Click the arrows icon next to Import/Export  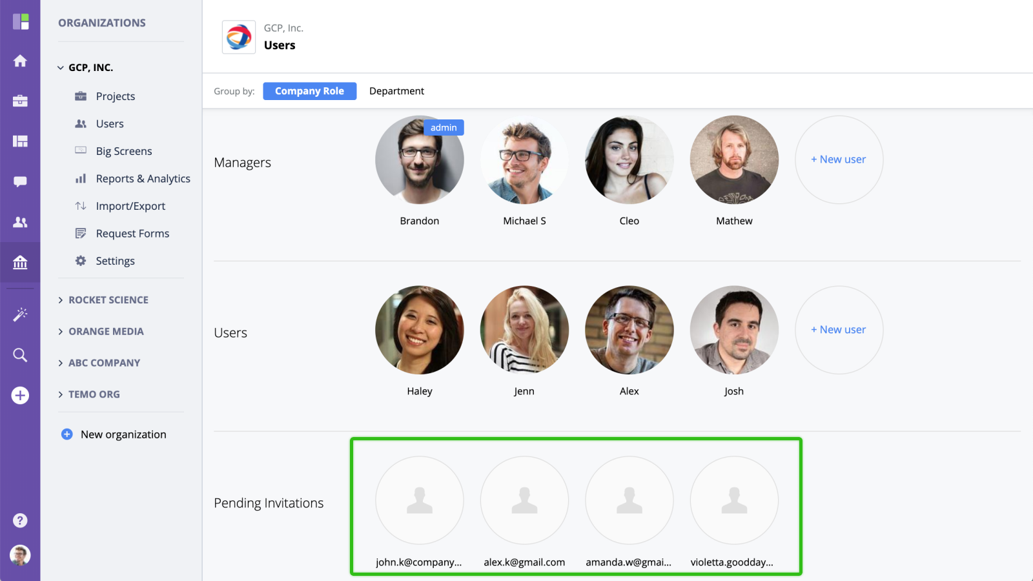coord(81,206)
